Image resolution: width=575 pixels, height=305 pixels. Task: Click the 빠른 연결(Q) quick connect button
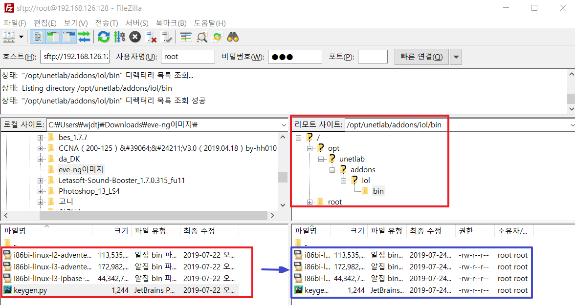[421, 57]
